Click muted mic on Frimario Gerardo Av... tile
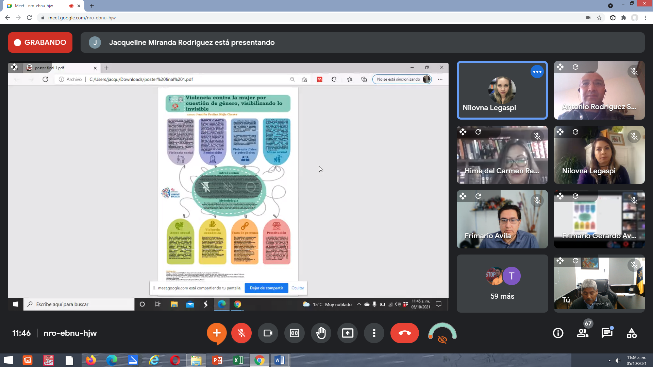Screen dimensions: 653x367 pos(634,200)
